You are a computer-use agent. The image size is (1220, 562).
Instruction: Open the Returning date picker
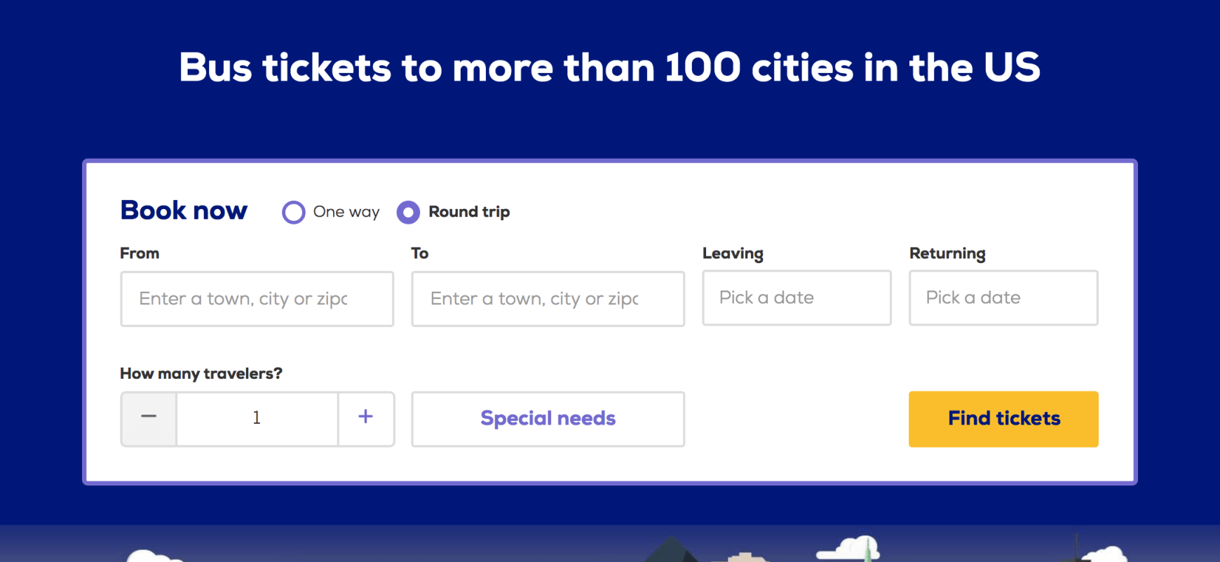coord(1003,298)
